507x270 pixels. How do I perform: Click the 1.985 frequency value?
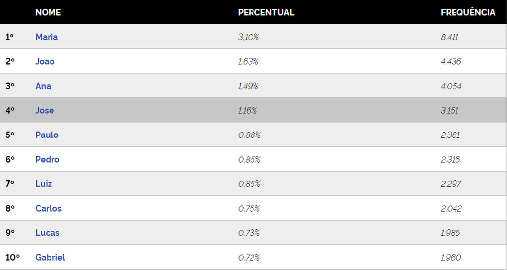451,233
